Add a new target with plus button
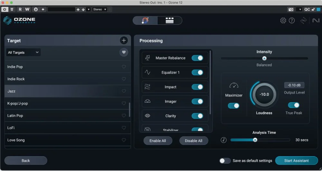 coord(124,40)
